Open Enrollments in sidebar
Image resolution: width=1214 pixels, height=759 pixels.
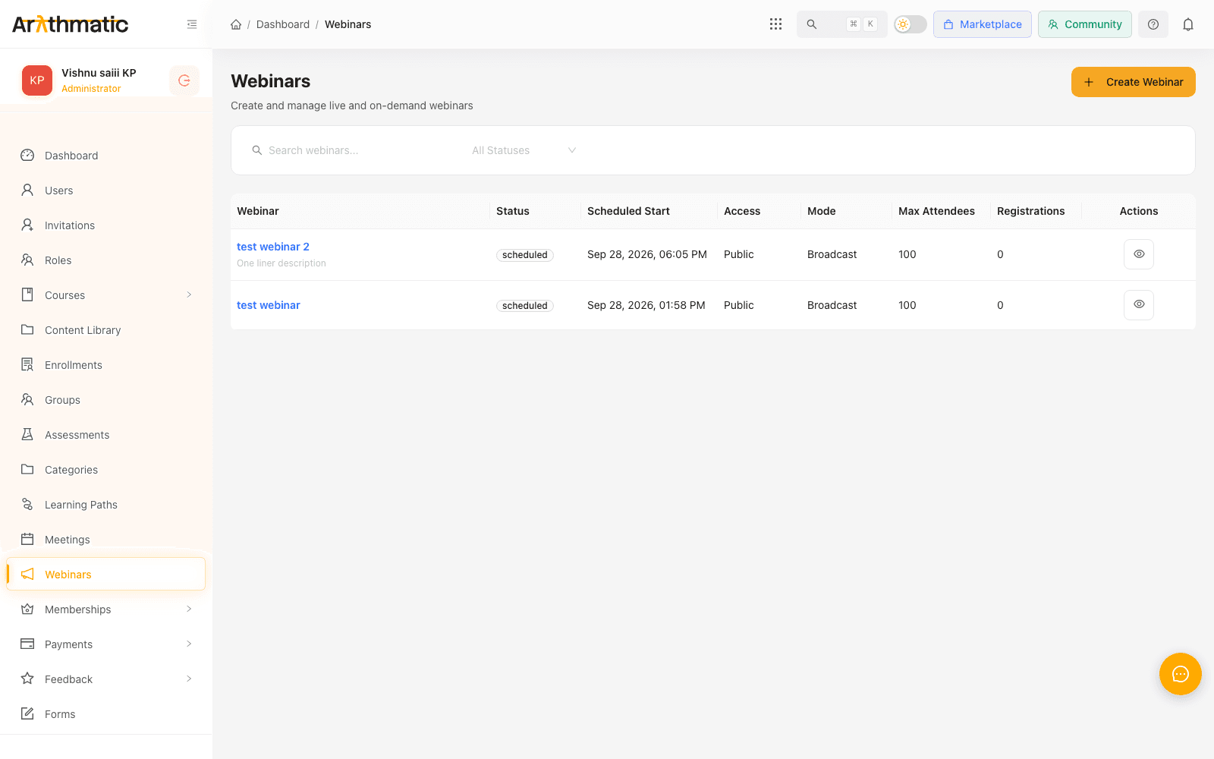point(106,365)
